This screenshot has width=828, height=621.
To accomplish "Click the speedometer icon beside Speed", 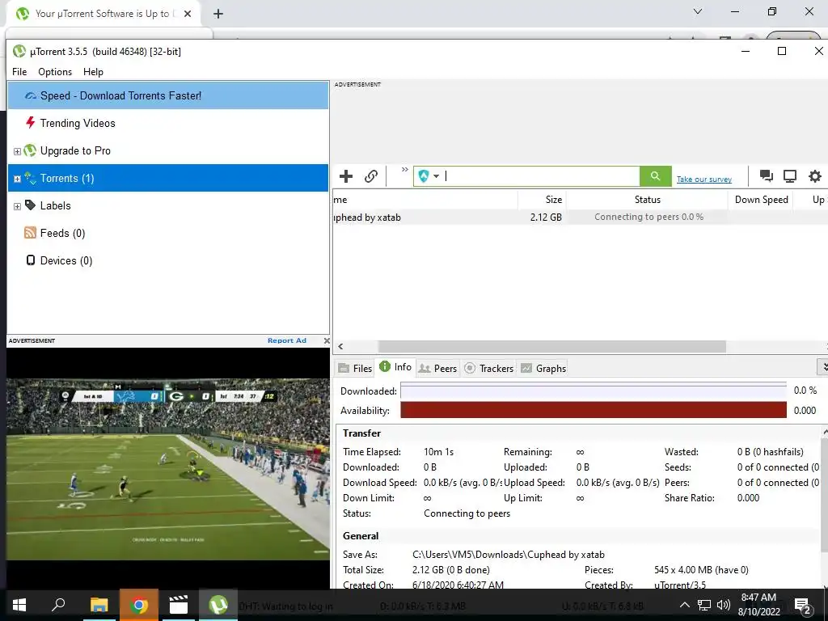I will 31,95.
